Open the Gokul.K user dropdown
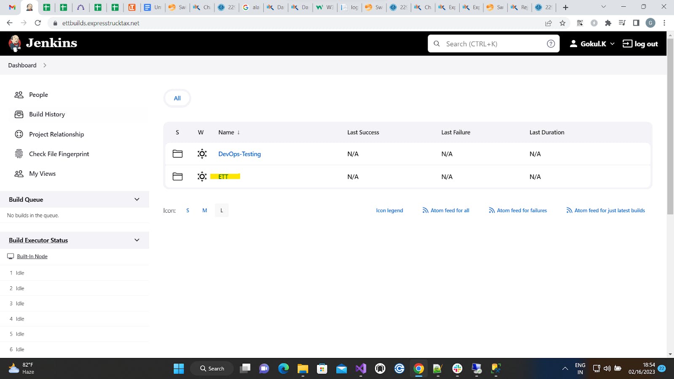 (592, 44)
